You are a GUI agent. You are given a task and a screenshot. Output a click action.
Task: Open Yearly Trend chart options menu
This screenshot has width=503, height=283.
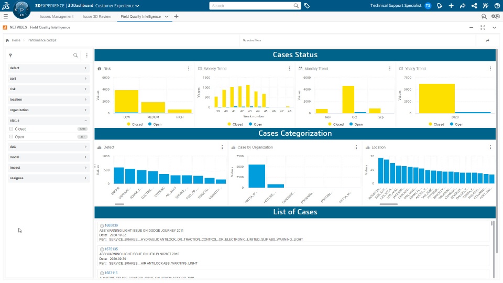[490, 69]
